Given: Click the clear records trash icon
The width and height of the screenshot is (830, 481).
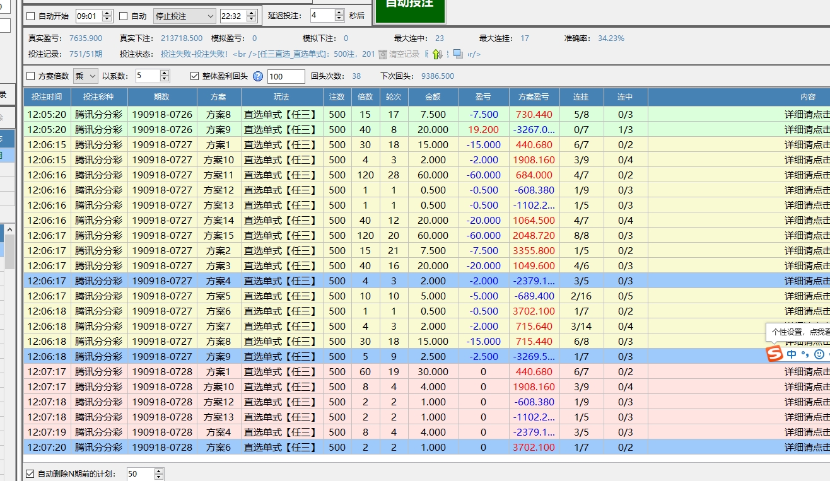Looking at the screenshot, I should [383, 54].
